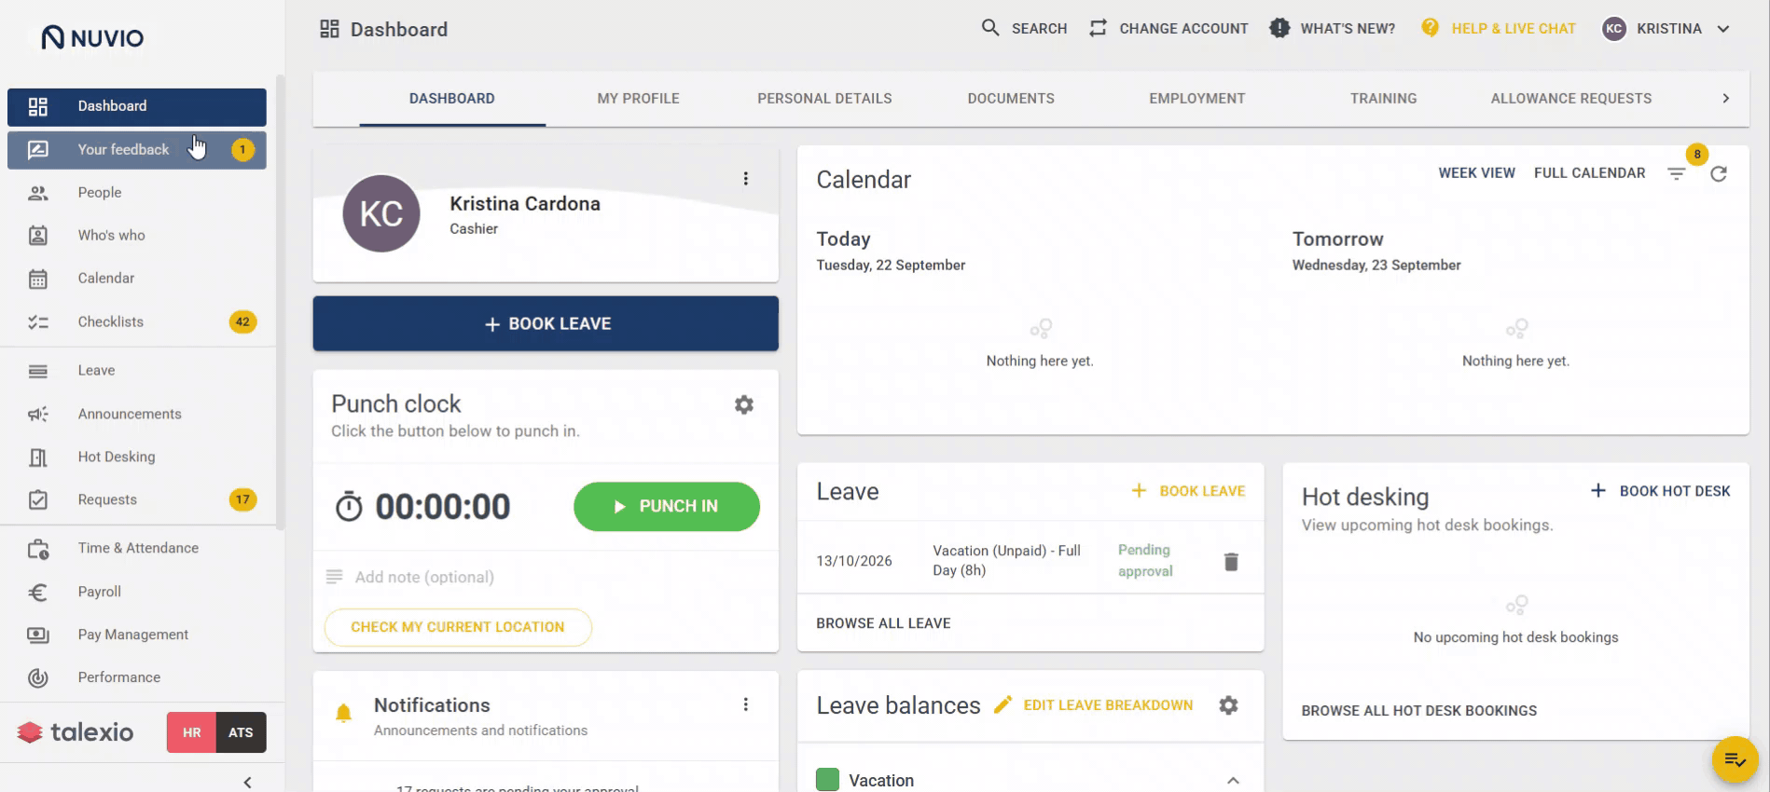Open the Payroll section

137,592
